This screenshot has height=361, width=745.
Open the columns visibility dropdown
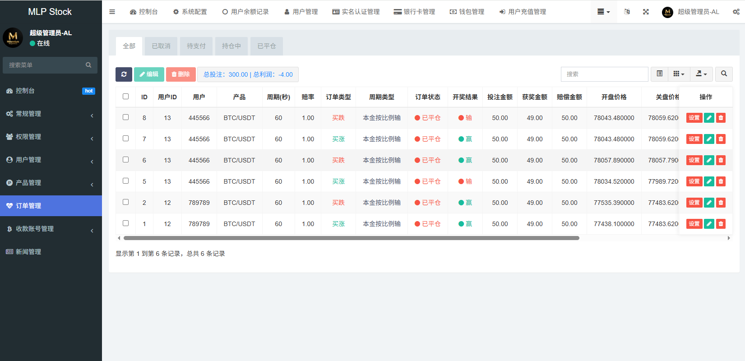click(679, 74)
